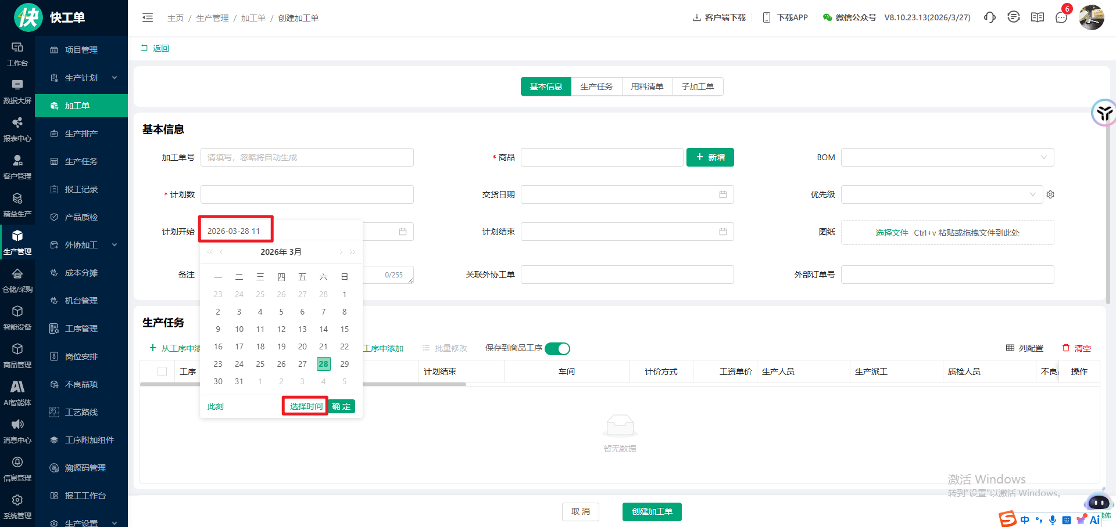Image resolution: width=1116 pixels, height=527 pixels.
Task: Open the 报表中心 sidebar icon
Action: tap(17, 129)
